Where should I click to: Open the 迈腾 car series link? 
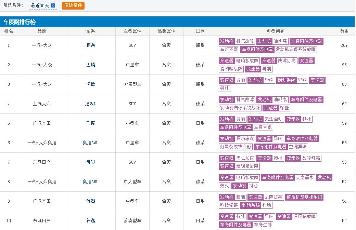pyautogui.click(x=91, y=65)
